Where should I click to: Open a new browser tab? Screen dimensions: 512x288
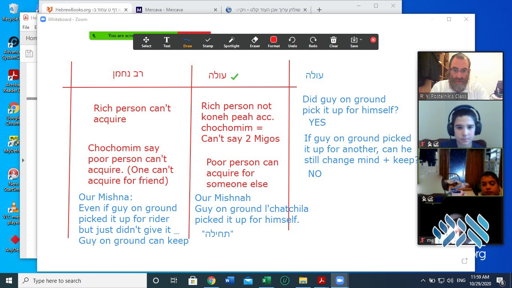pyautogui.click(x=319, y=10)
